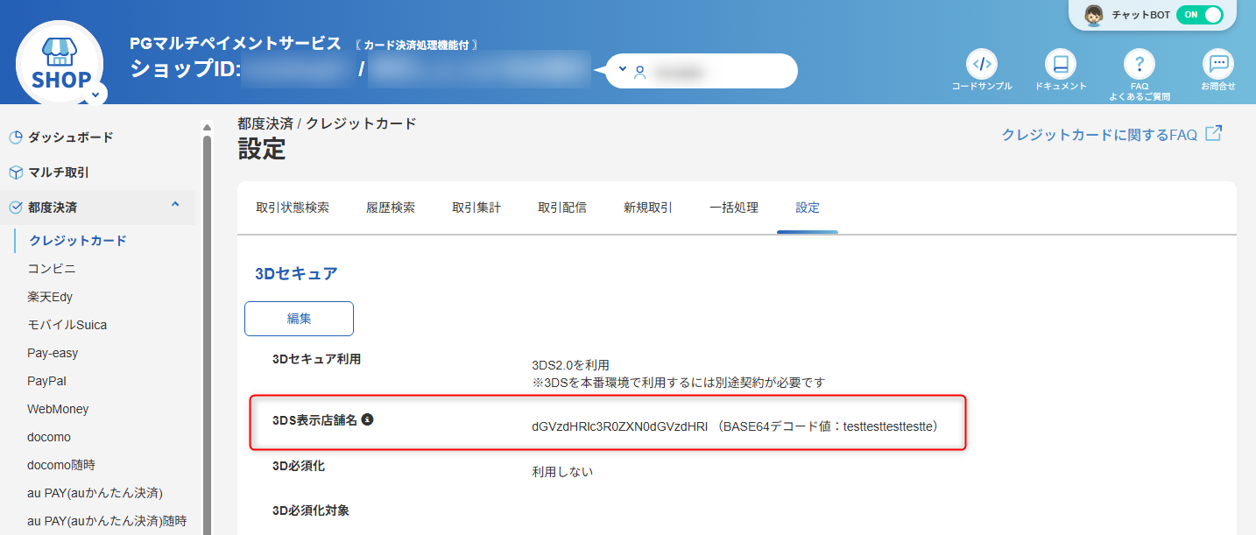This screenshot has height=535, width=1256.
Task: Click the ダッシュボード clock icon
Action: 14,137
